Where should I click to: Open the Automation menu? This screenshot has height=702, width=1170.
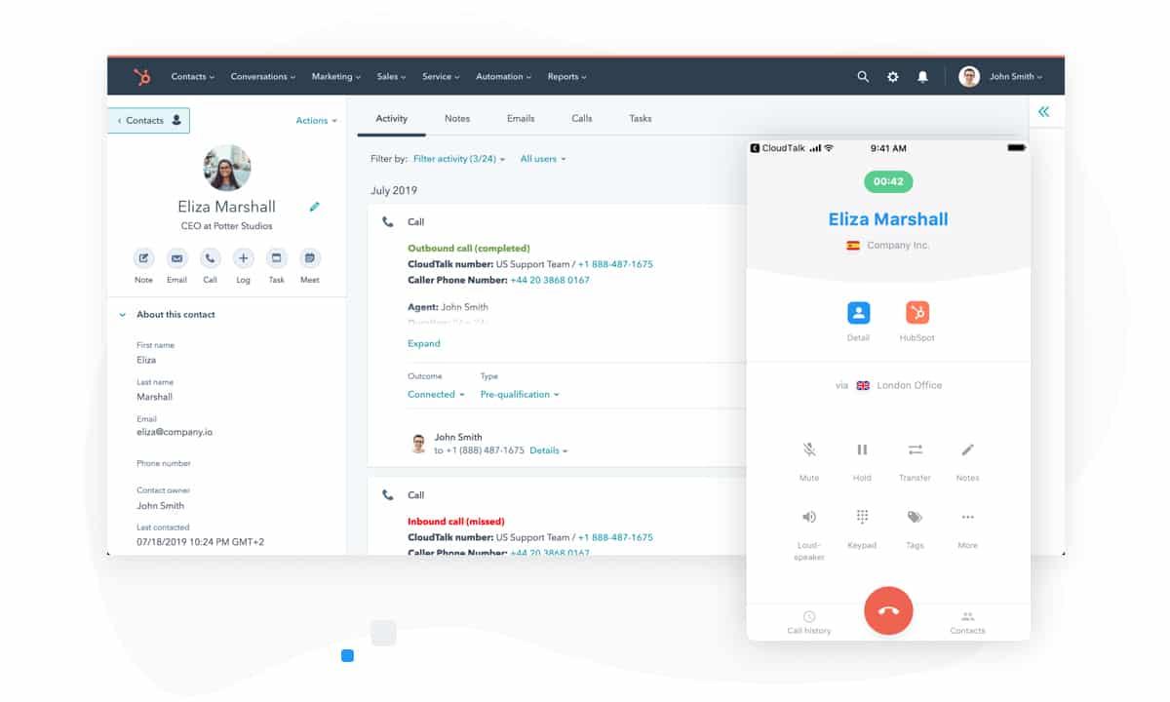(504, 77)
